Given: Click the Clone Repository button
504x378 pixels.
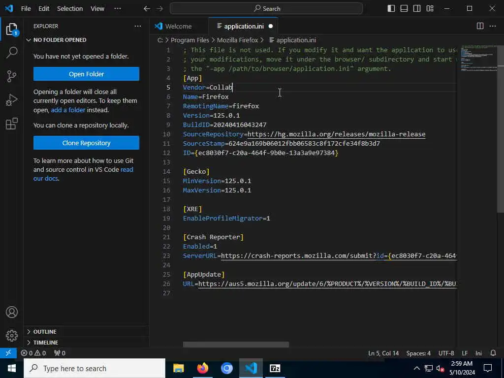Looking at the screenshot, I should pyautogui.click(x=86, y=143).
